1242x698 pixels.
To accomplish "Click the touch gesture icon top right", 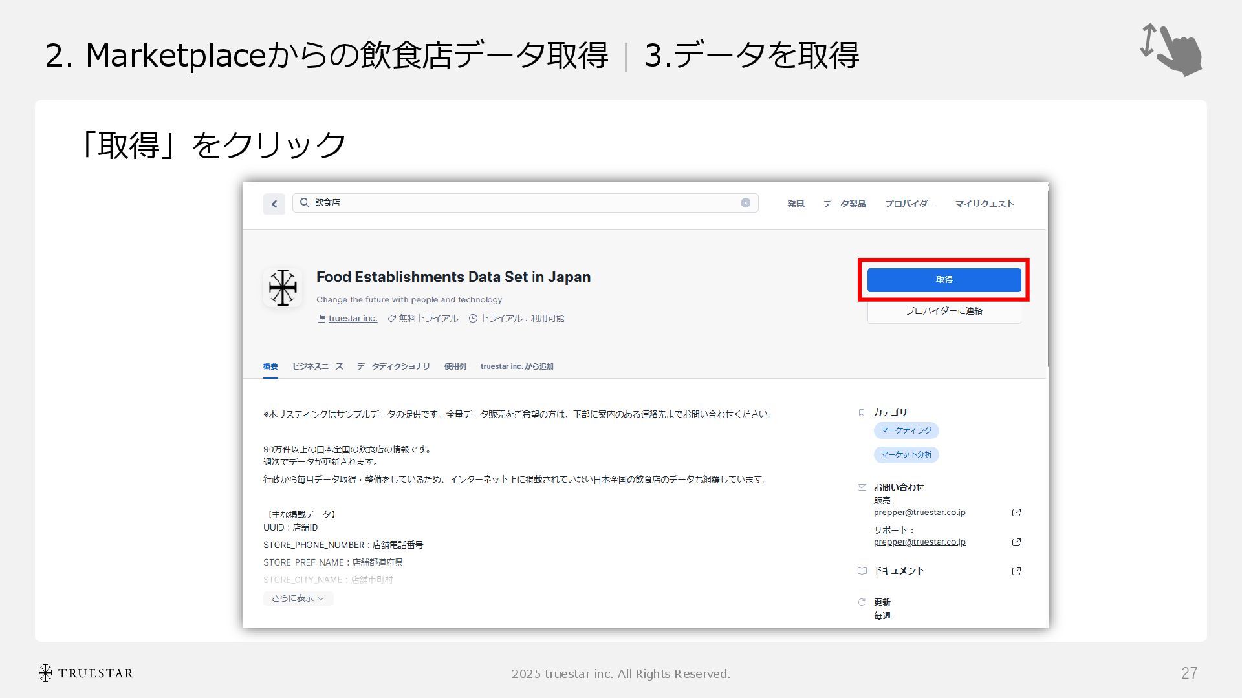I will click(1171, 50).
